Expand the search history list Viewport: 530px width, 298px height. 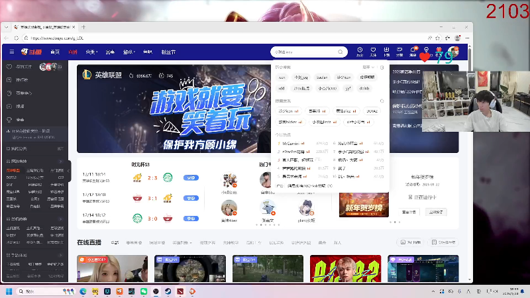pyautogui.click(x=368, y=68)
